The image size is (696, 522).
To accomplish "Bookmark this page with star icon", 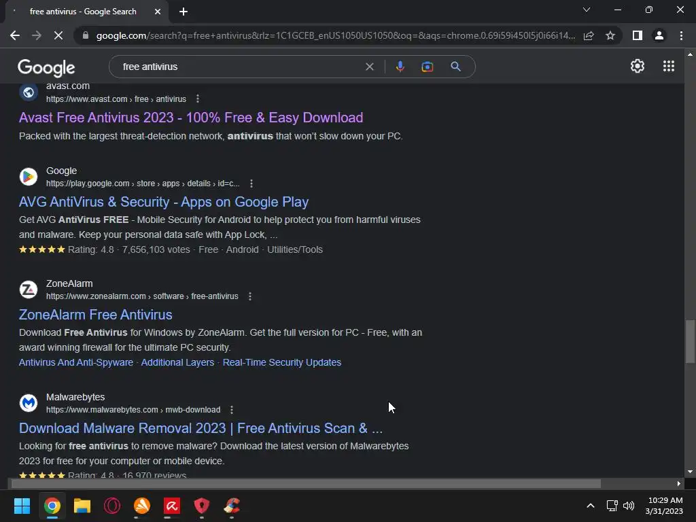I will [610, 35].
